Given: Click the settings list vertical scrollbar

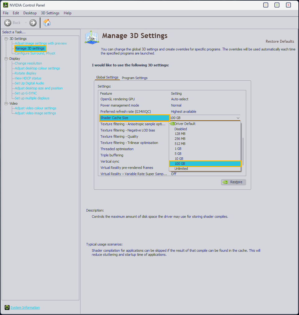Looking at the screenshot, I should [243, 152].
